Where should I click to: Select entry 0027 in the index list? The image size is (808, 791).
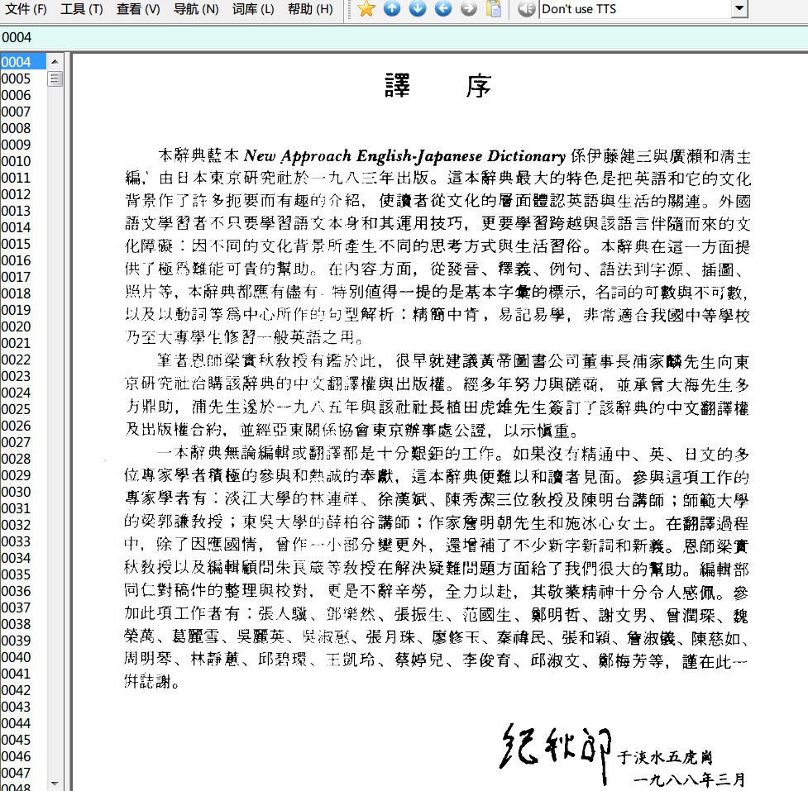pos(23,442)
